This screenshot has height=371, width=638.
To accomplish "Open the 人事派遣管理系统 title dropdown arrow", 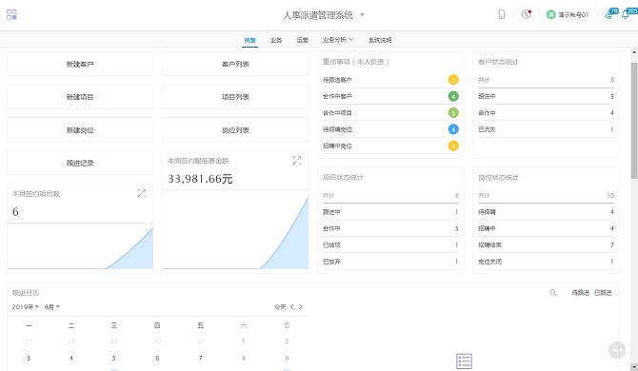I will [362, 15].
